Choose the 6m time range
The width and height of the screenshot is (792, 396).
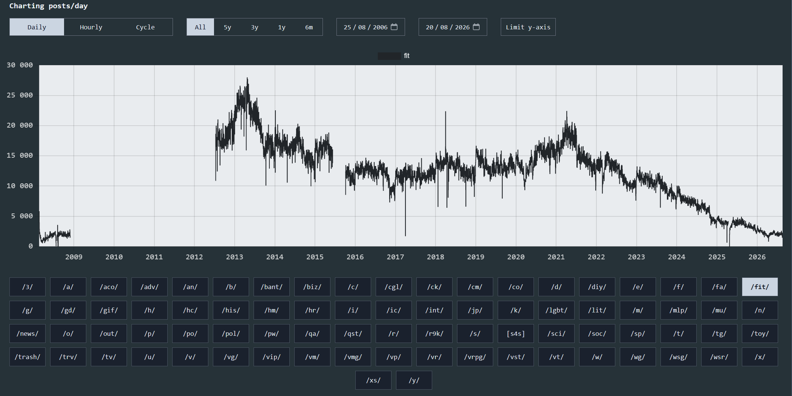coord(309,27)
